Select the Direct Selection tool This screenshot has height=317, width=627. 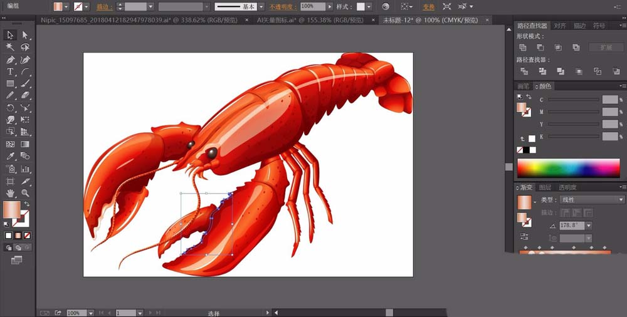pos(25,34)
